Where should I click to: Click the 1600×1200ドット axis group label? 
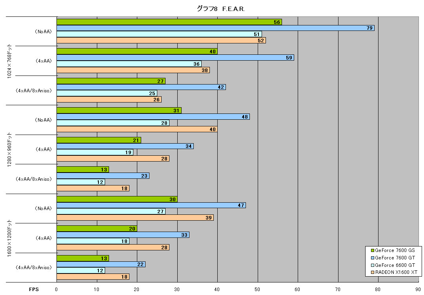(9, 238)
